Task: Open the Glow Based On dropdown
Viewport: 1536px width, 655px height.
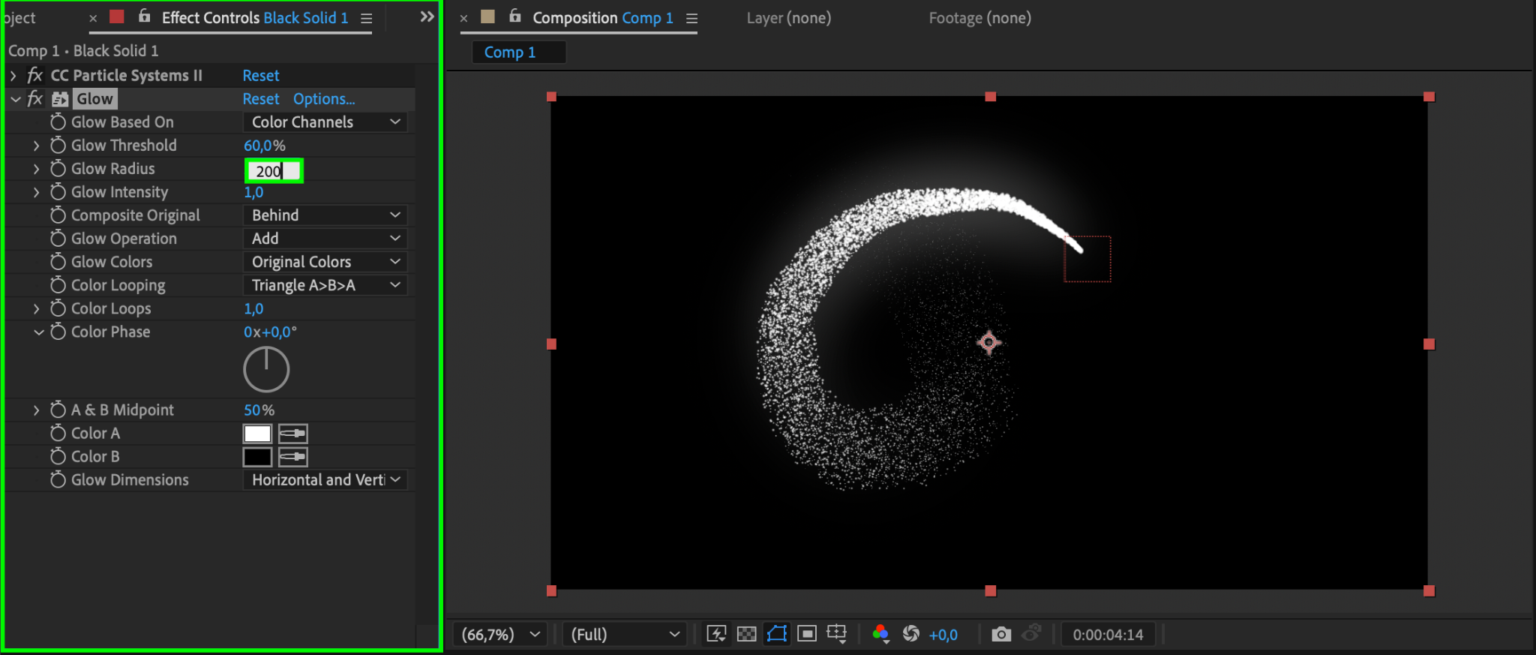Action: click(325, 122)
